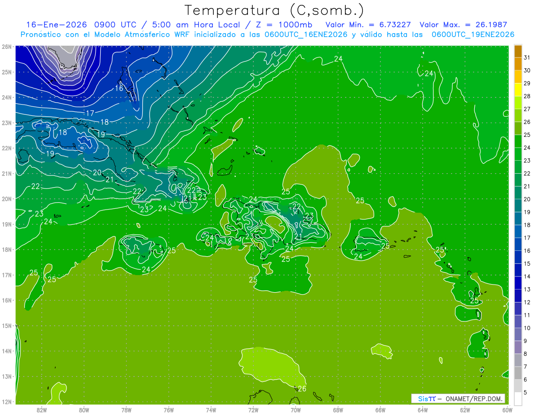The height and width of the screenshot is (416, 539).
Task: Click the latitude label 20N
Action: click(7, 199)
